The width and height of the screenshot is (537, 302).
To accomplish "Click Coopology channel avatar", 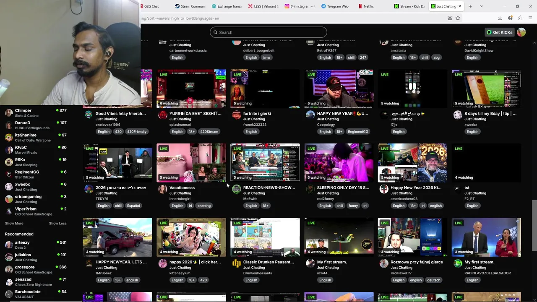I will click(310, 115).
